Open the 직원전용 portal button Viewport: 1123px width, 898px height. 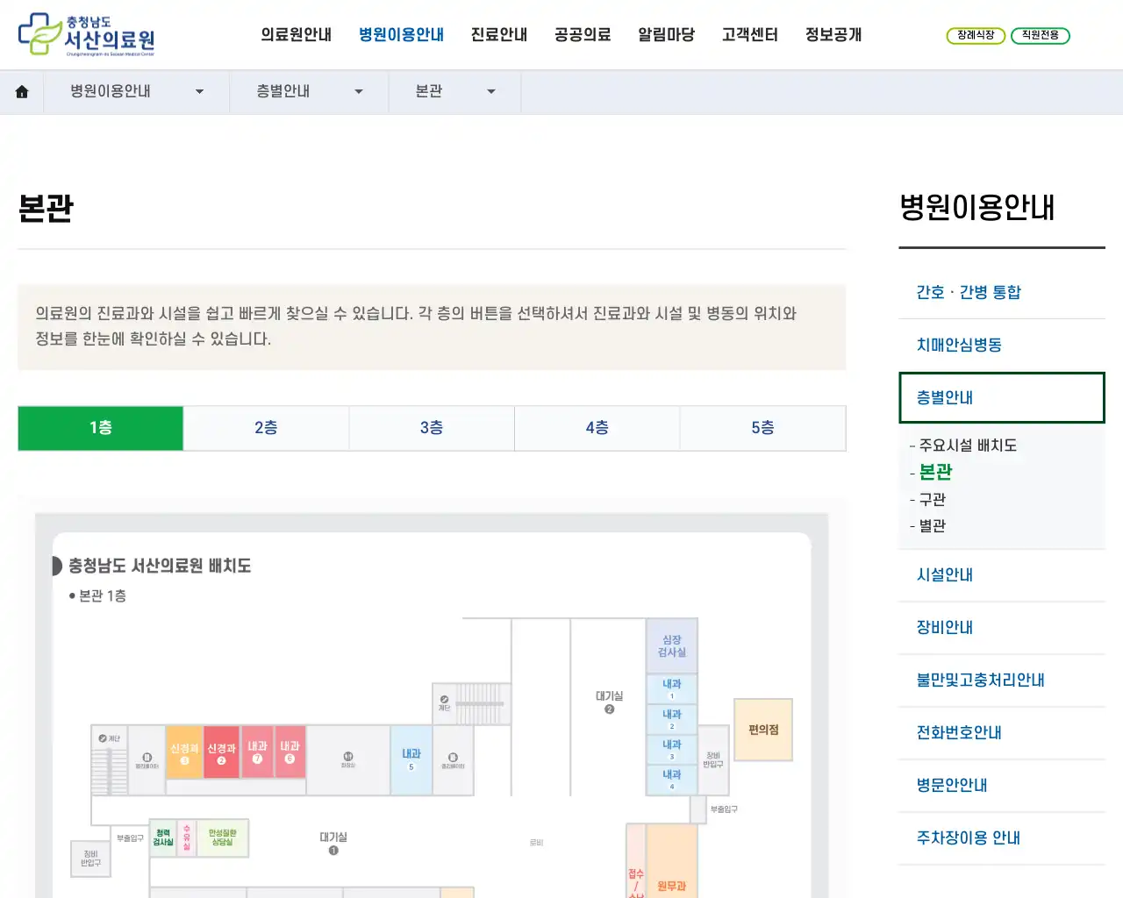tap(1041, 37)
